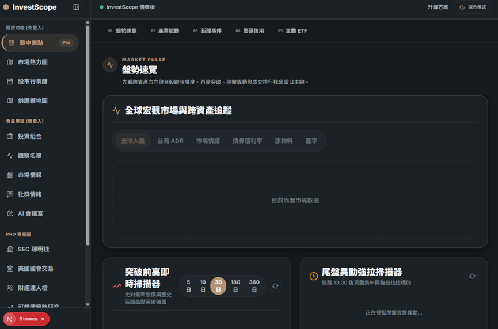Choose the 30 日 period option
Screen dimensions: 498x329
(x=219, y=286)
